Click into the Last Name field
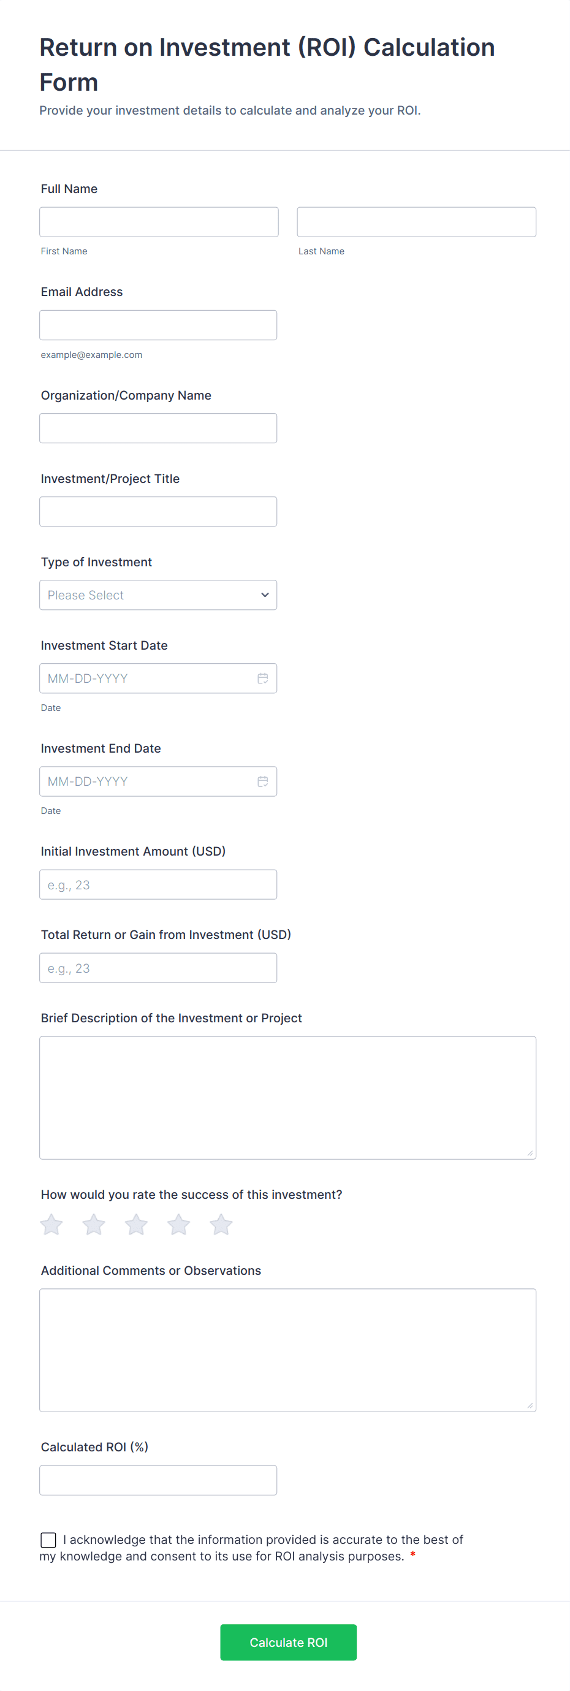570x1691 pixels. [x=416, y=222]
